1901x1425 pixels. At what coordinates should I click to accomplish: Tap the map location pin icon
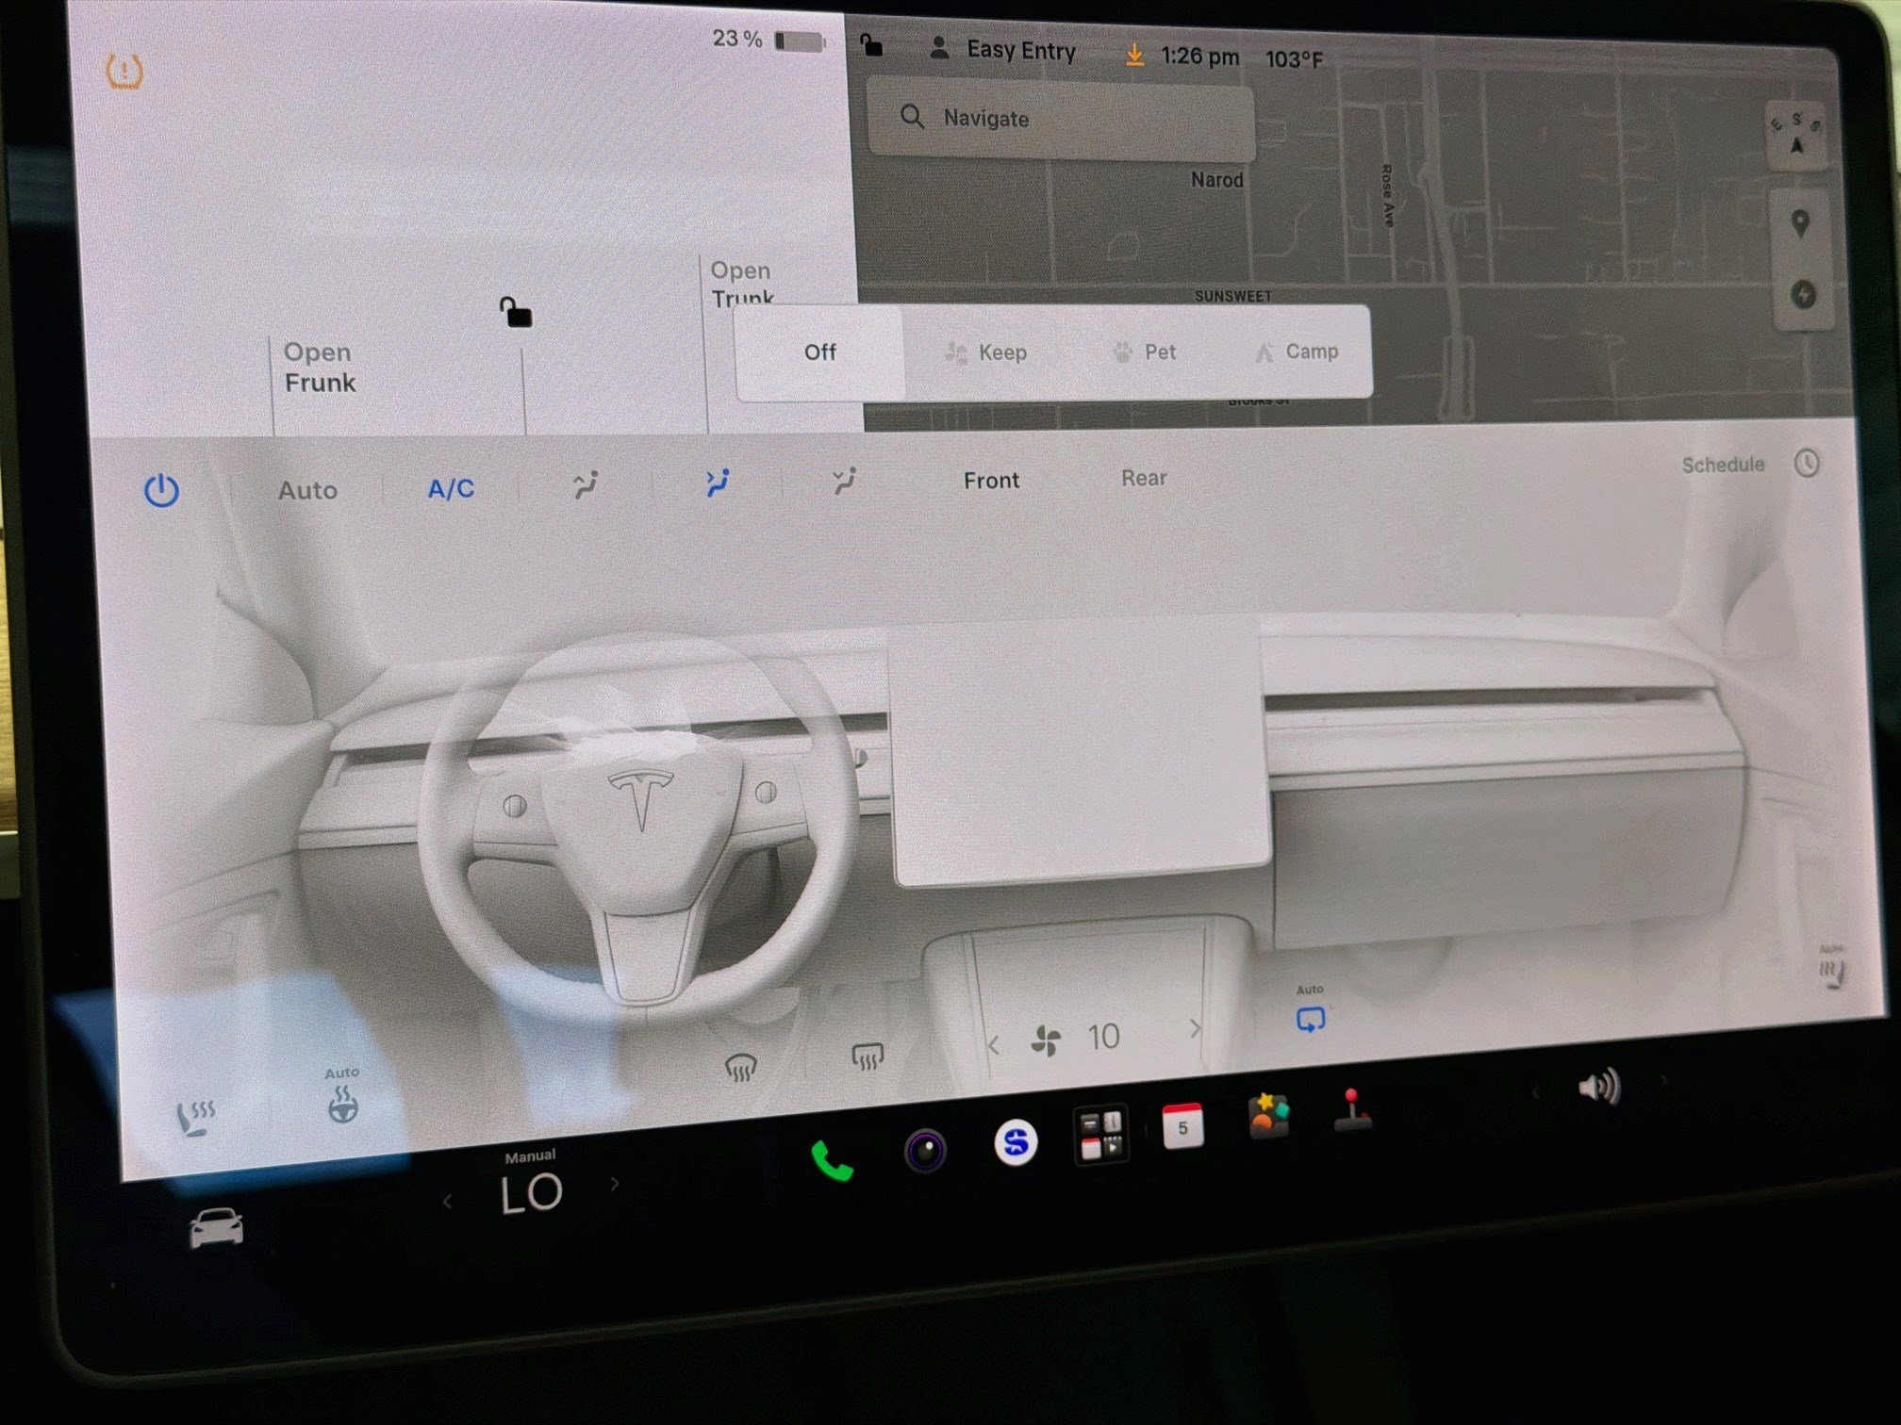[1799, 224]
